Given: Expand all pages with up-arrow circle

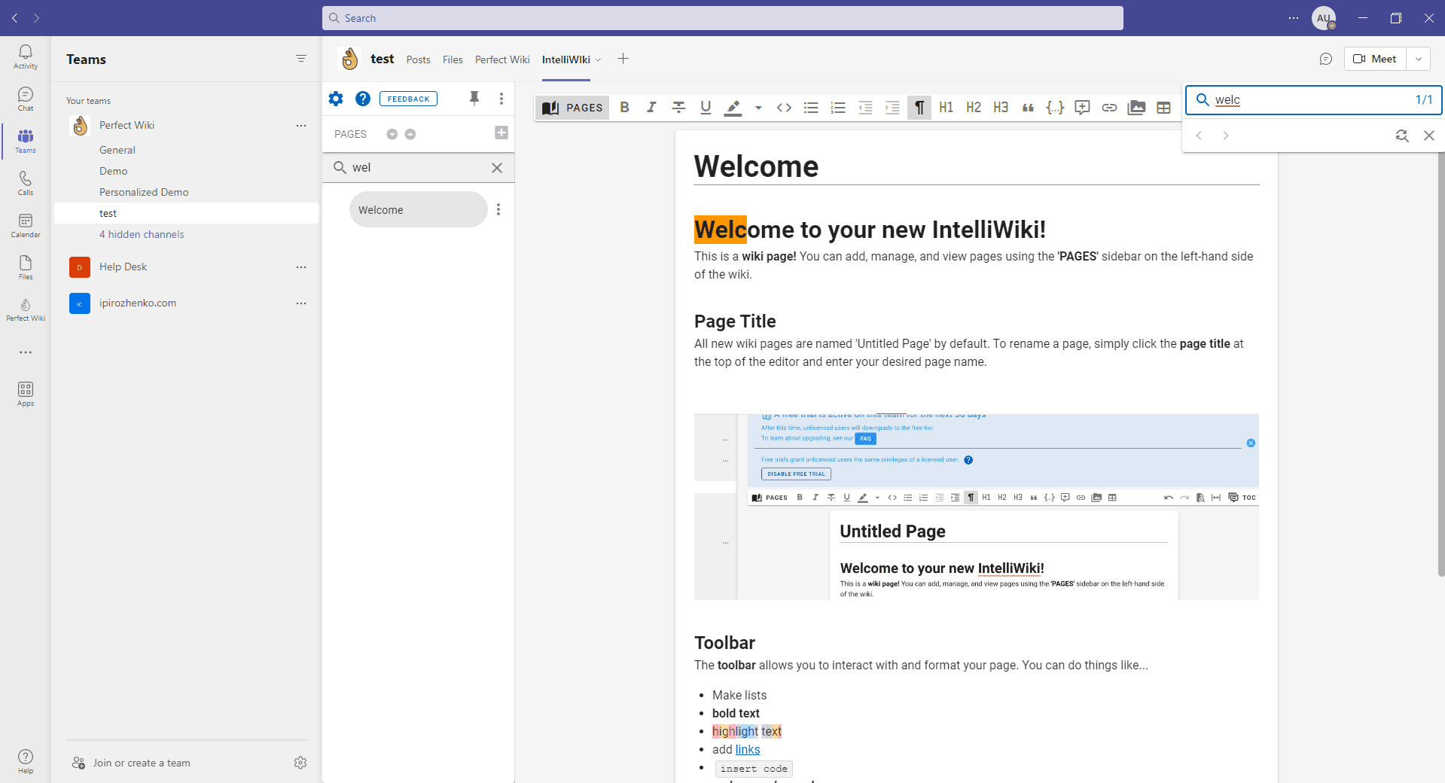Looking at the screenshot, I should (x=410, y=134).
